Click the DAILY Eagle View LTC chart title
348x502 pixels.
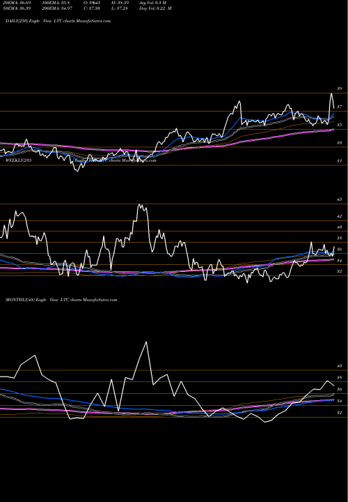click(58, 21)
